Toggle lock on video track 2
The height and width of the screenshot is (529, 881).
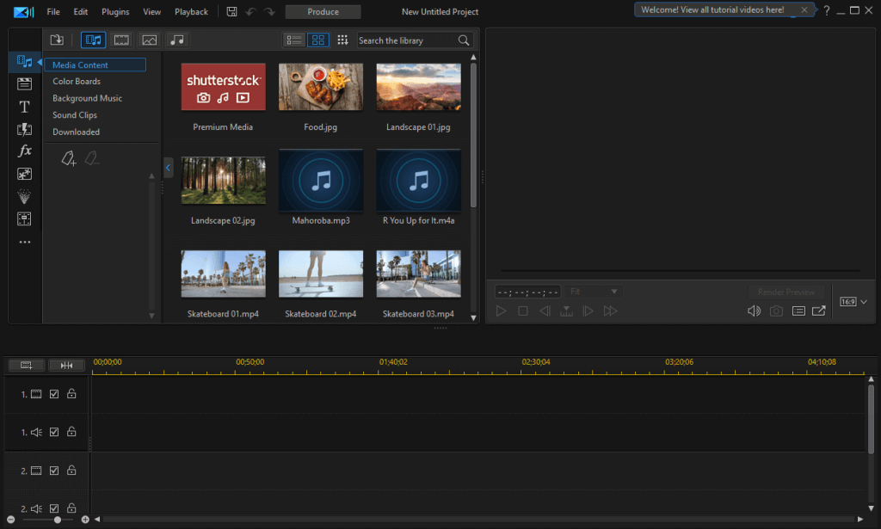71,470
